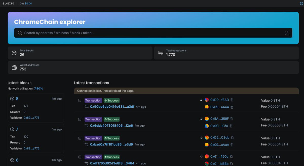Screen dimensions: 304x166
Task: Open address 0x9C...1Cf0
Action: coord(219,126)
